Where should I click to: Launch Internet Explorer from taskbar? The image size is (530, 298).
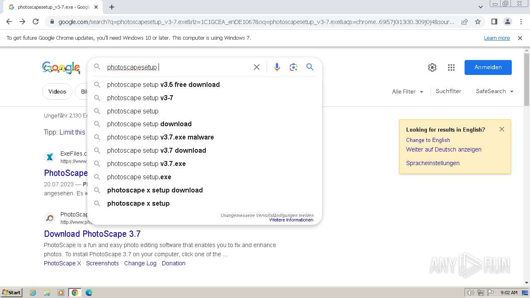33,293
